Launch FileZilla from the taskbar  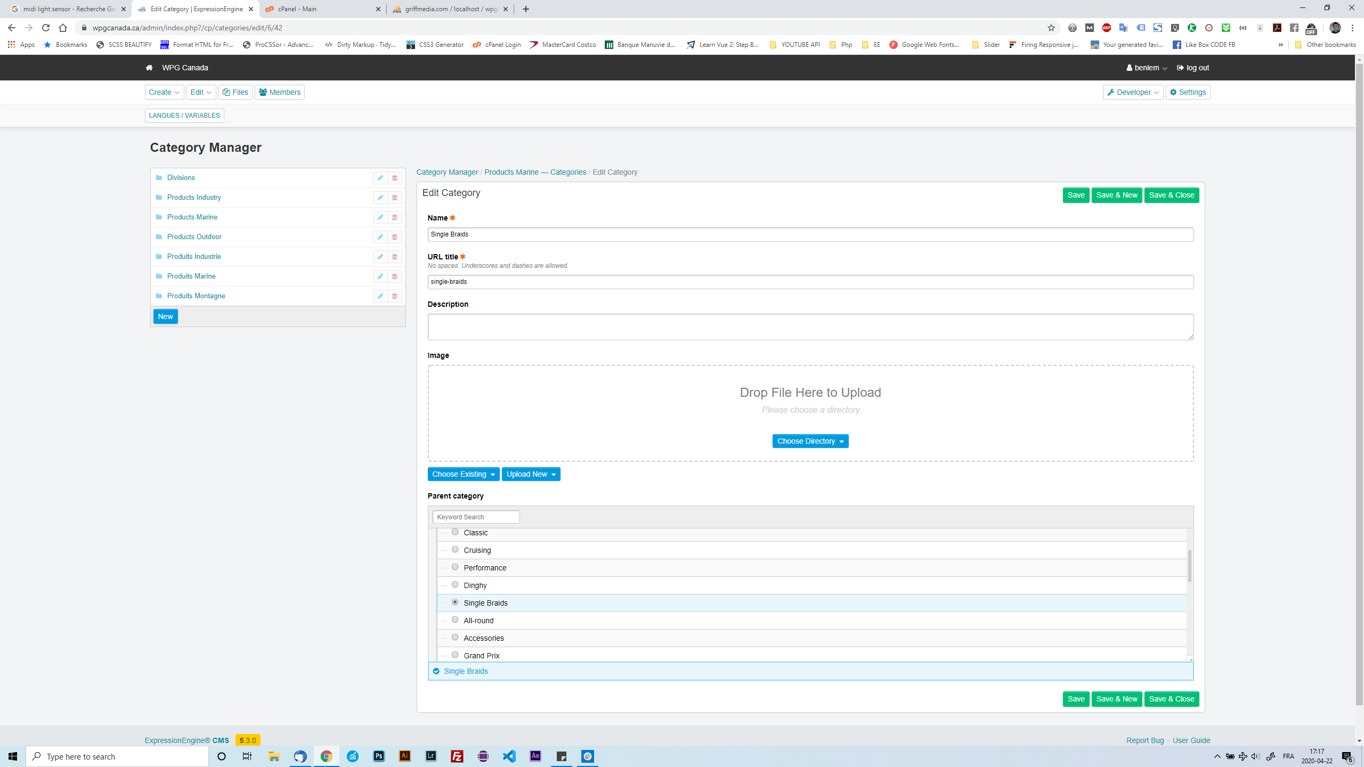pos(457,756)
